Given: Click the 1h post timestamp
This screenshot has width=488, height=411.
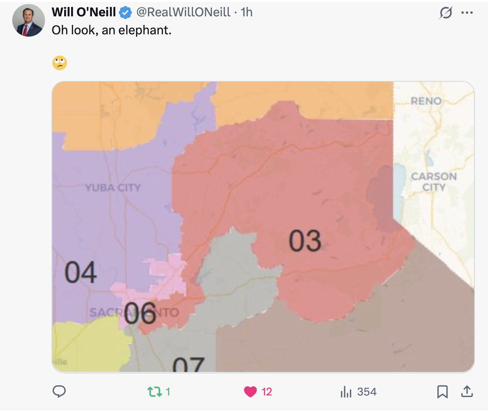Looking at the screenshot, I should [x=247, y=13].
